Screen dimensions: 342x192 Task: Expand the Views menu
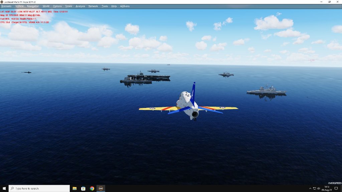68,6
